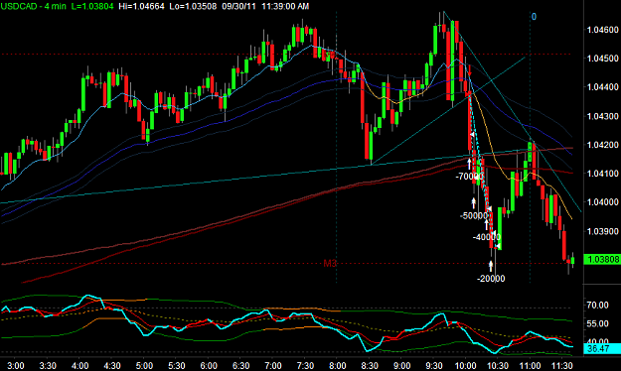Click the 9:30 time axis label
Image resolution: width=621 pixels, height=371 pixels.
click(x=433, y=365)
